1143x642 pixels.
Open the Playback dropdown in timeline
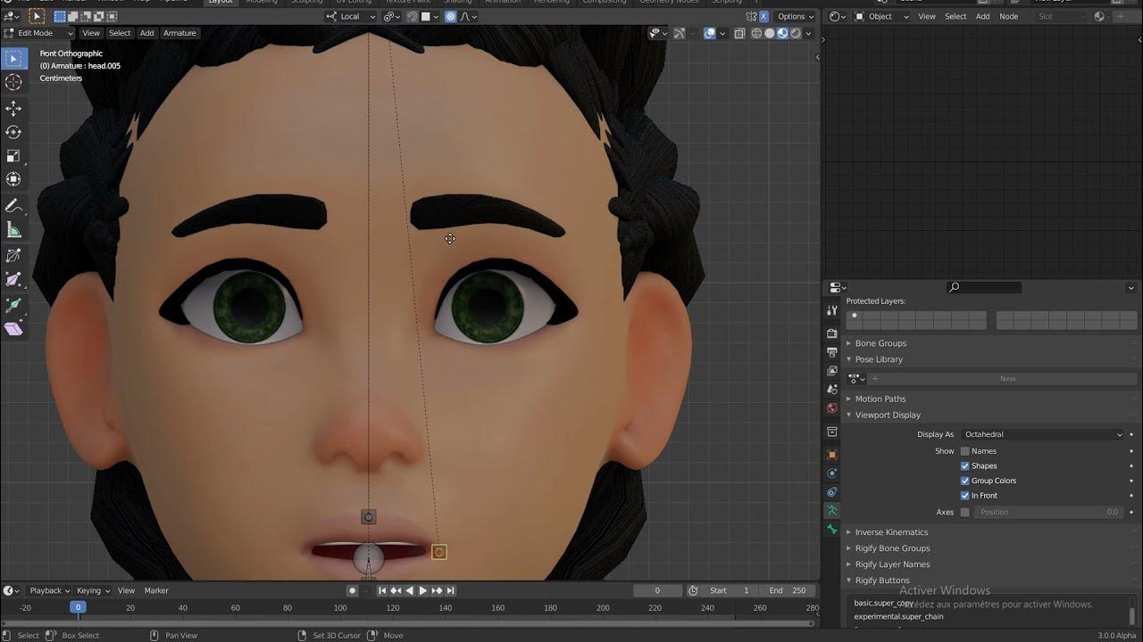pos(49,590)
